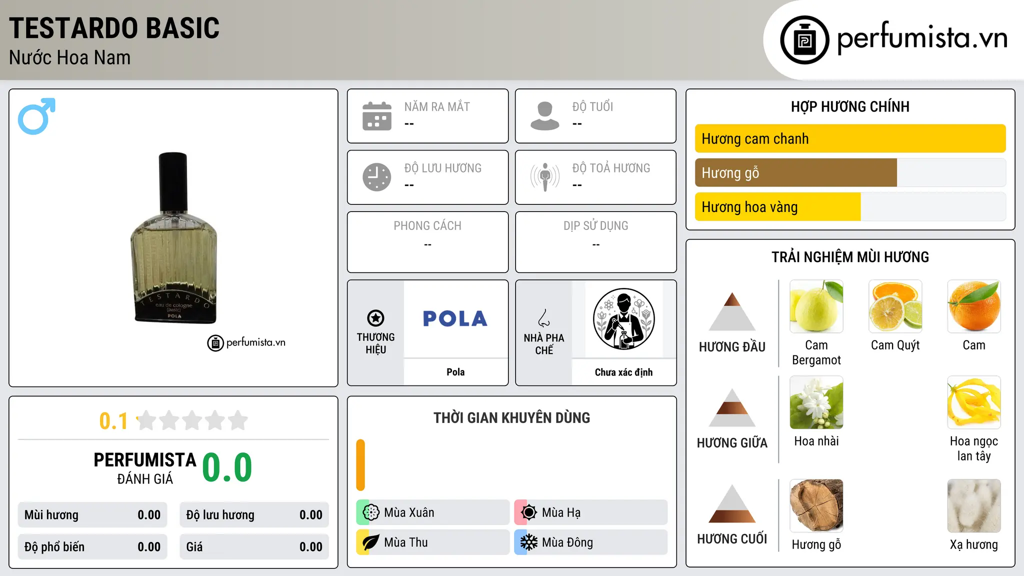1024x576 pixels.
Task: Click the Độ phổ biến score row
Action: 92,547
